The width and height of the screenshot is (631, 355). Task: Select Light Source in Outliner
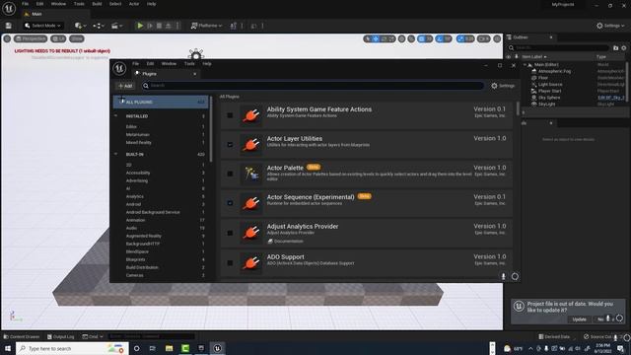coord(550,84)
